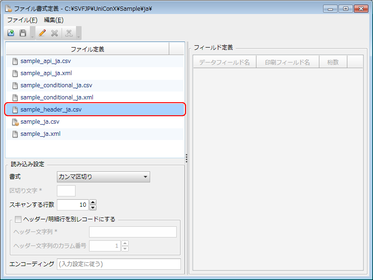Open the ファイル(F) menu

(22, 20)
